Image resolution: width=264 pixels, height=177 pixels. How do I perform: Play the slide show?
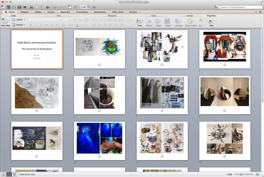click(x=210, y=21)
